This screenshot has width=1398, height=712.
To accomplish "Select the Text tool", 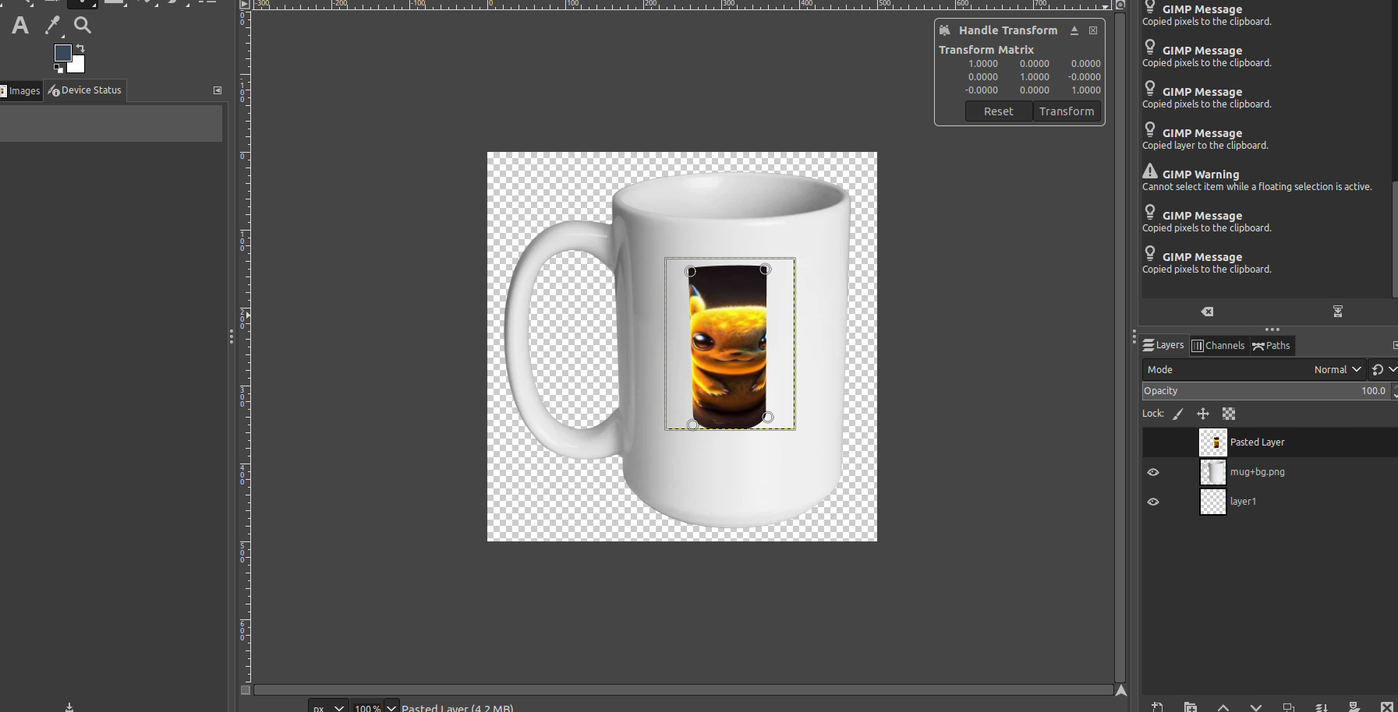I will click(x=20, y=26).
